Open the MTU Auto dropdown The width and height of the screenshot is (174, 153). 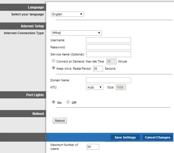pyautogui.click(x=94, y=87)
